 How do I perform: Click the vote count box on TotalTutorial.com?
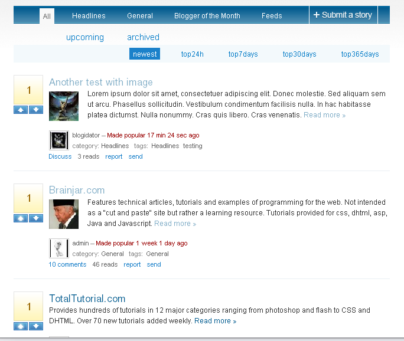28,307
